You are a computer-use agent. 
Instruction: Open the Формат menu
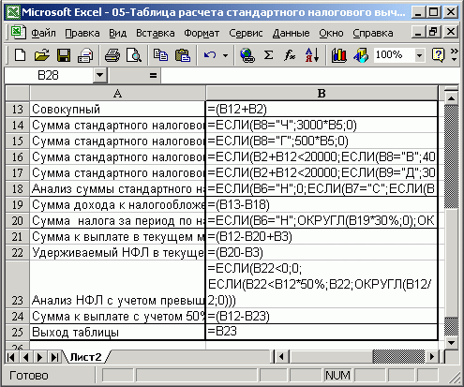coord(202,33)
